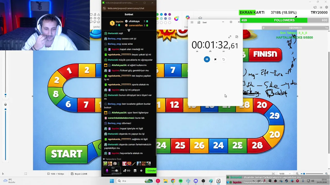
Task: Click the purple microphone icon in chat
Action: tap(107, 171)
